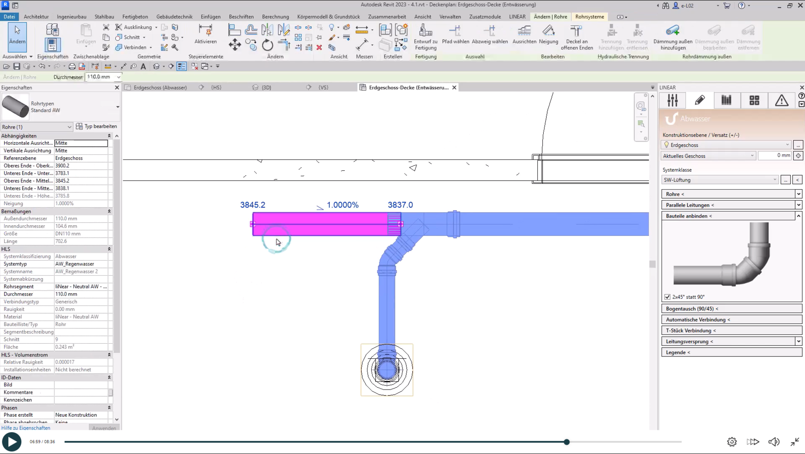
Task: Expand the Leitungsversprung section
Action: click(798, 341)
